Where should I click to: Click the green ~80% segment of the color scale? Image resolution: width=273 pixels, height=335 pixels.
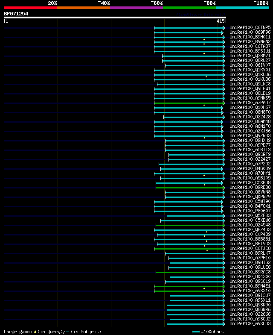click(x=189, y=8)
